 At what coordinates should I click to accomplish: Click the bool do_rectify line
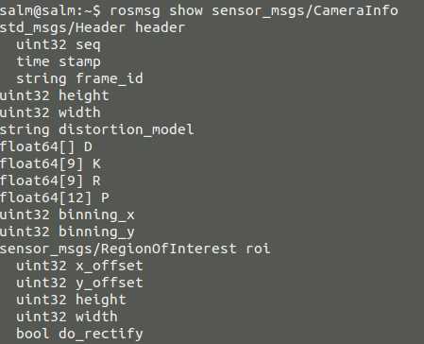79,334
